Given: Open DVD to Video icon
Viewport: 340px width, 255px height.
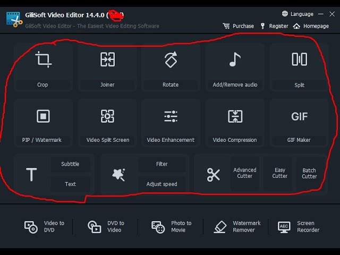Looking at the screenshot, I should coord(95,227).
